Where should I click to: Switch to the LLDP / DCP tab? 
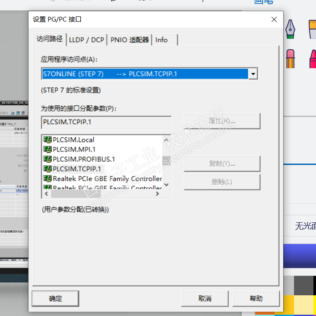(x=87, y=40)
